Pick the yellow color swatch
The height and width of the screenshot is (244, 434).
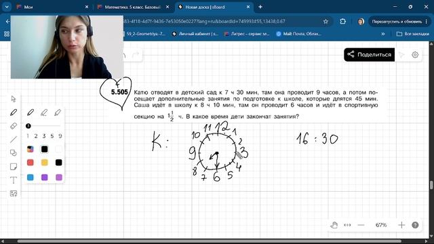[44, 163]
